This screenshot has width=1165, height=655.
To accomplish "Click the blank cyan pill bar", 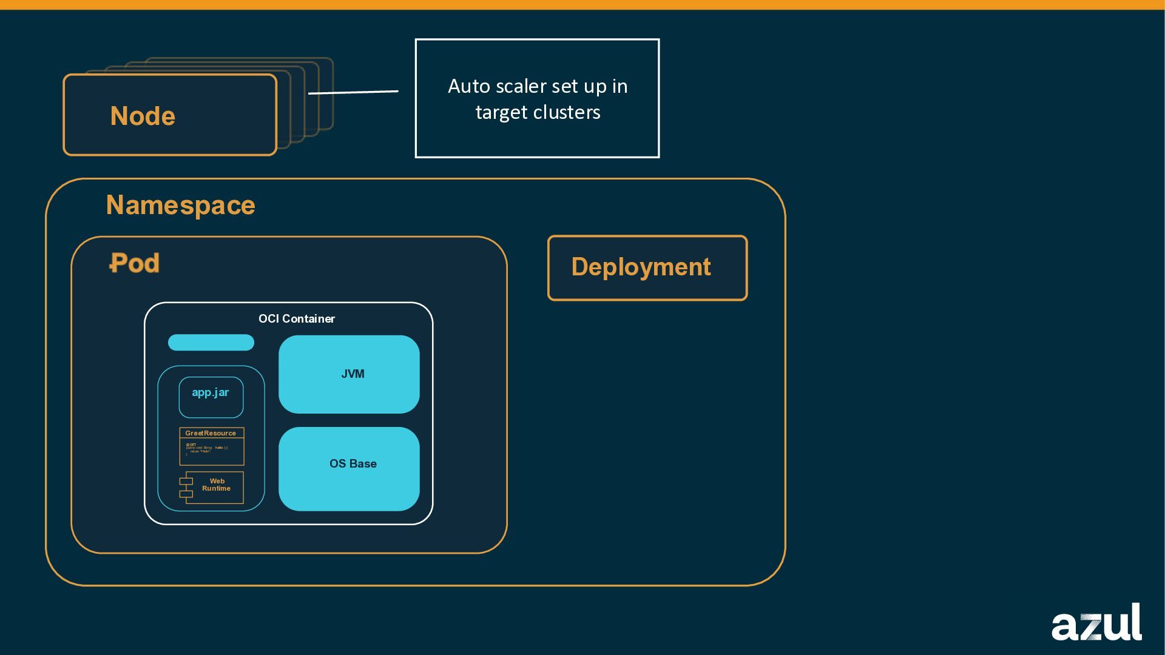I will point(211,343).
